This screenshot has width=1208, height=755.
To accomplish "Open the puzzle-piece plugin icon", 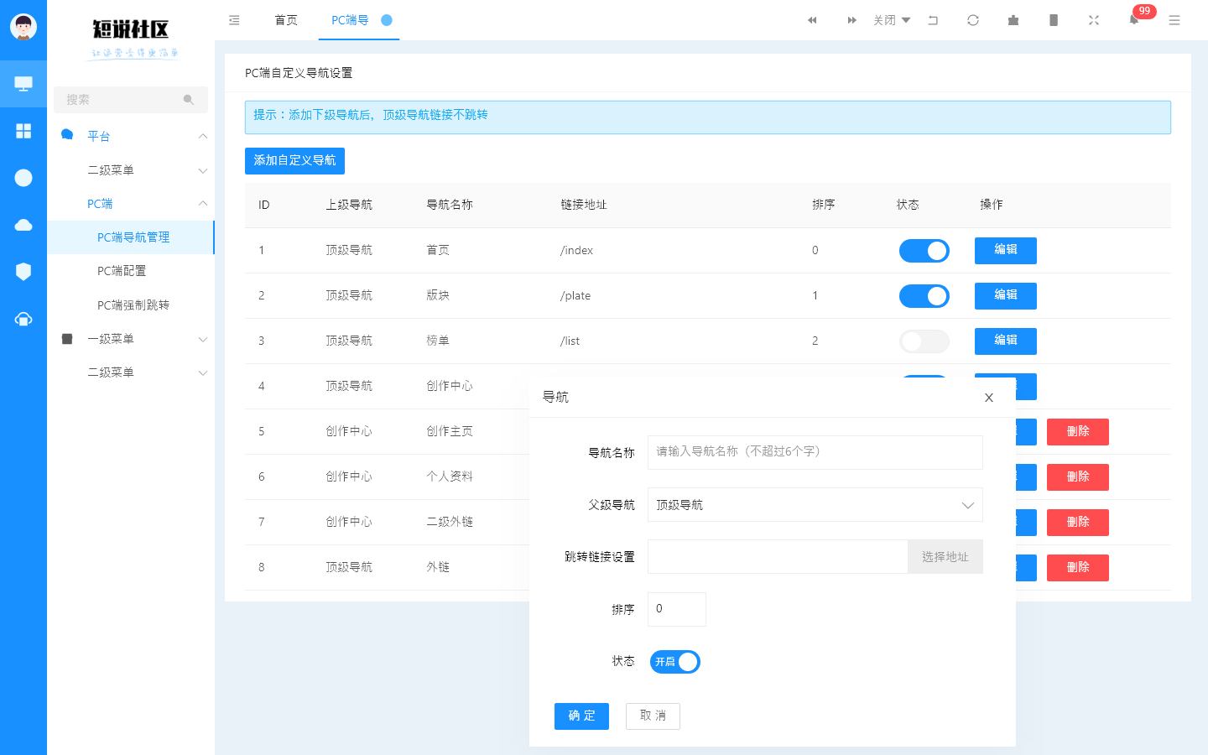I will click(1013, 20).
